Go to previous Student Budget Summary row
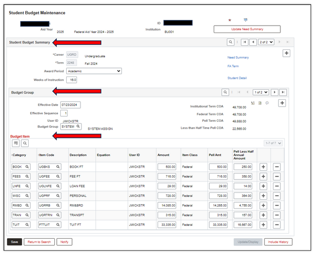Screen dimensions: 314x254 pyautogui.click(x=253, y=42)
